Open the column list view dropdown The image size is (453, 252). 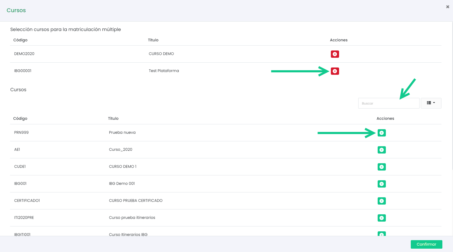[x=431, y=103]
